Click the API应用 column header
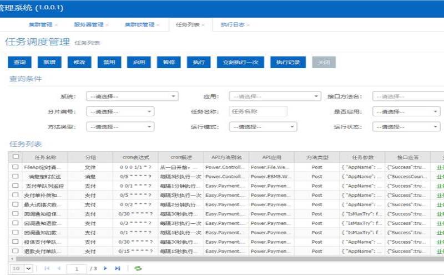 tap(271, 157)
